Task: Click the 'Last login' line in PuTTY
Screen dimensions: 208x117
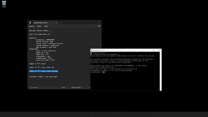Action: coord(114,69)
